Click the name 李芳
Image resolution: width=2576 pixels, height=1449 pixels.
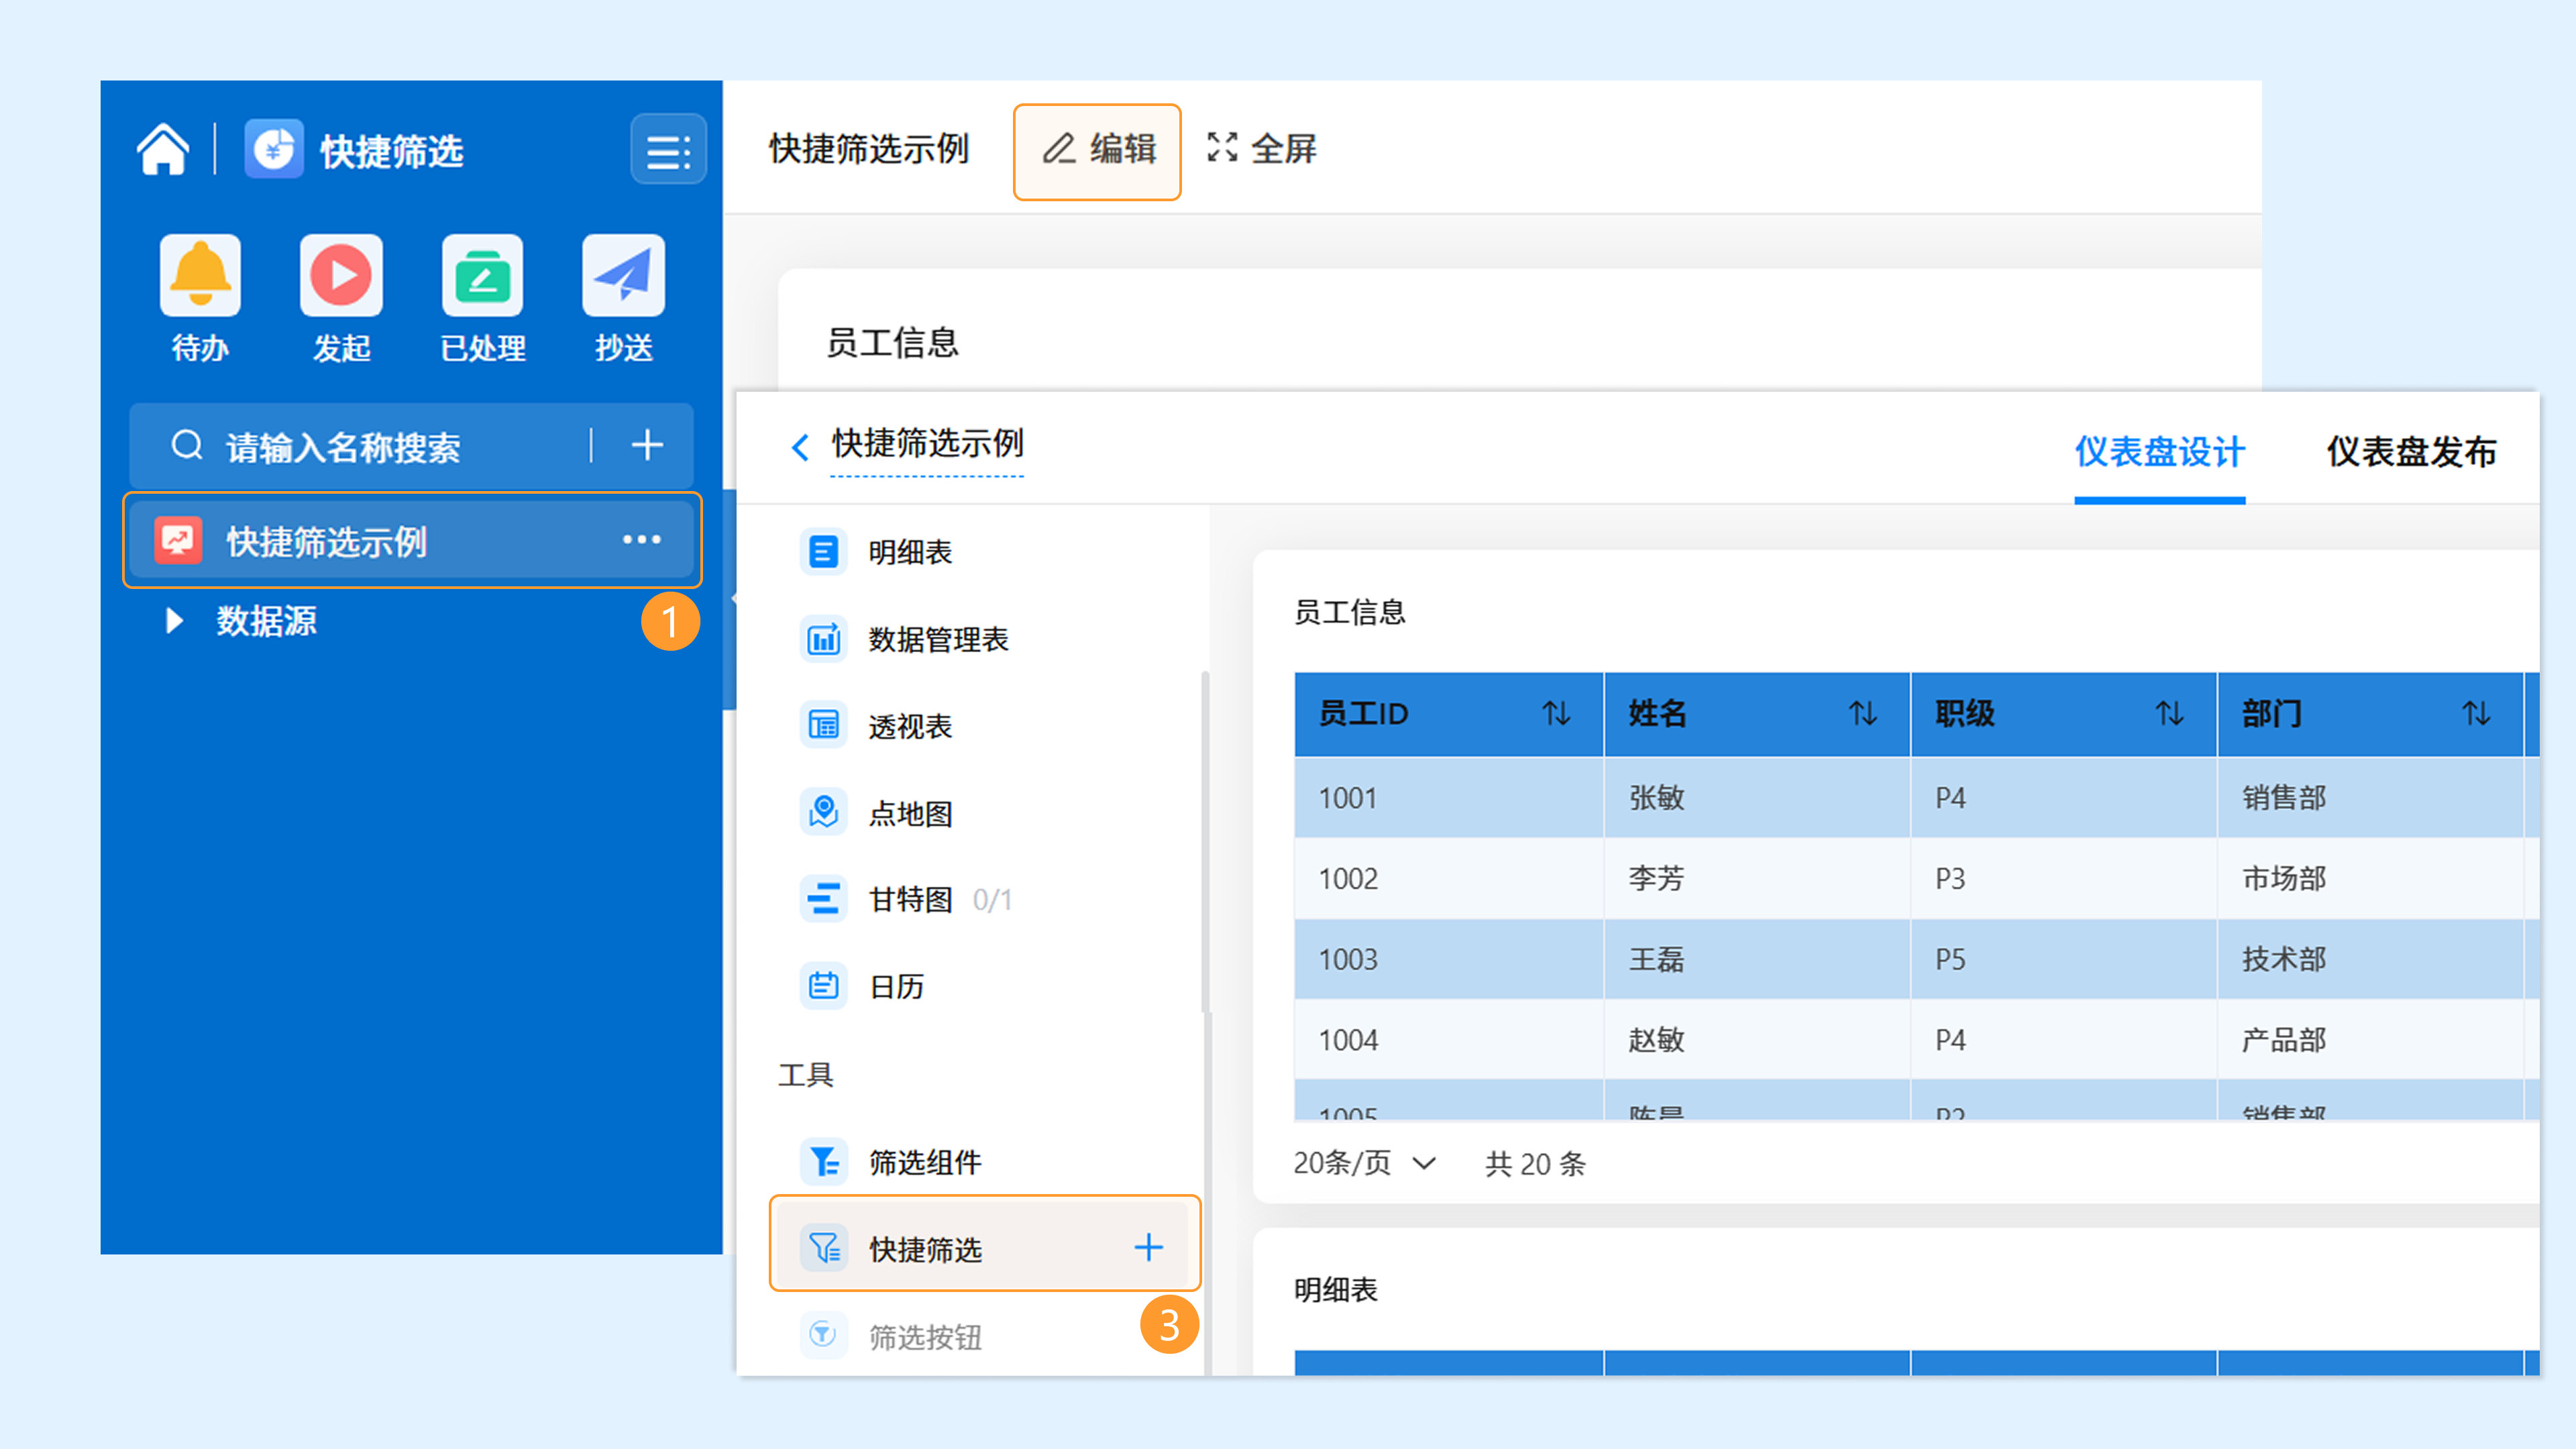click(1657, 879)
